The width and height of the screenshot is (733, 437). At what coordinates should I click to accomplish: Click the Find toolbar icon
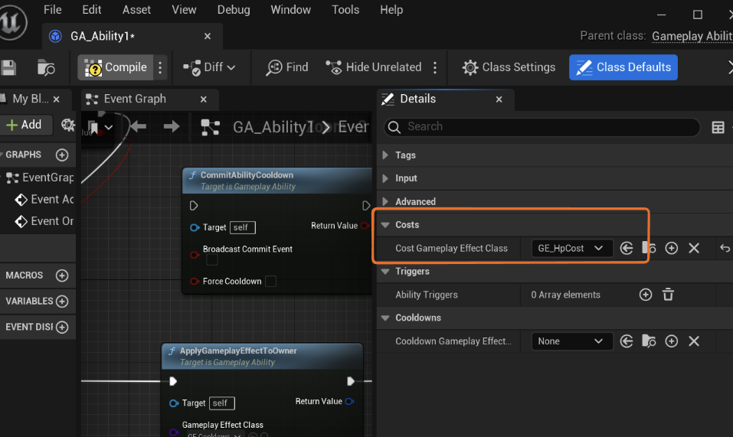(x=286, y=67)
